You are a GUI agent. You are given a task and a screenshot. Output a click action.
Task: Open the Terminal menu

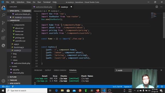47,2
